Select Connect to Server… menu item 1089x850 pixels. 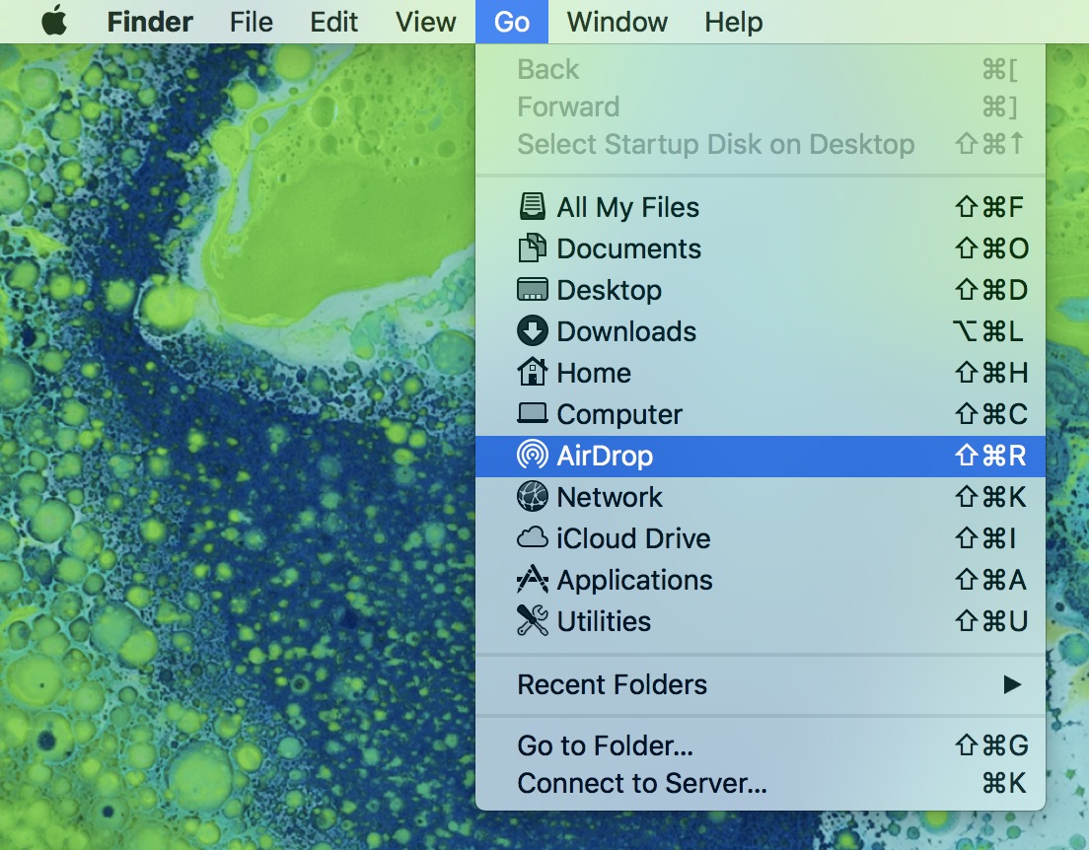pos(641,784)
